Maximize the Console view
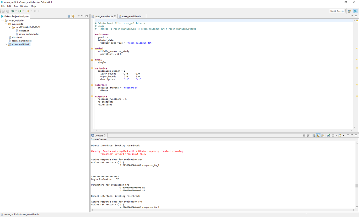Image resolution: width=359 pixels, height=217 pixels. [x=356, y=135]
